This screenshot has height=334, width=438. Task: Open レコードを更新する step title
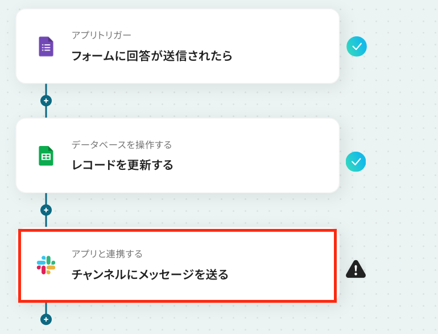[122, 165]
